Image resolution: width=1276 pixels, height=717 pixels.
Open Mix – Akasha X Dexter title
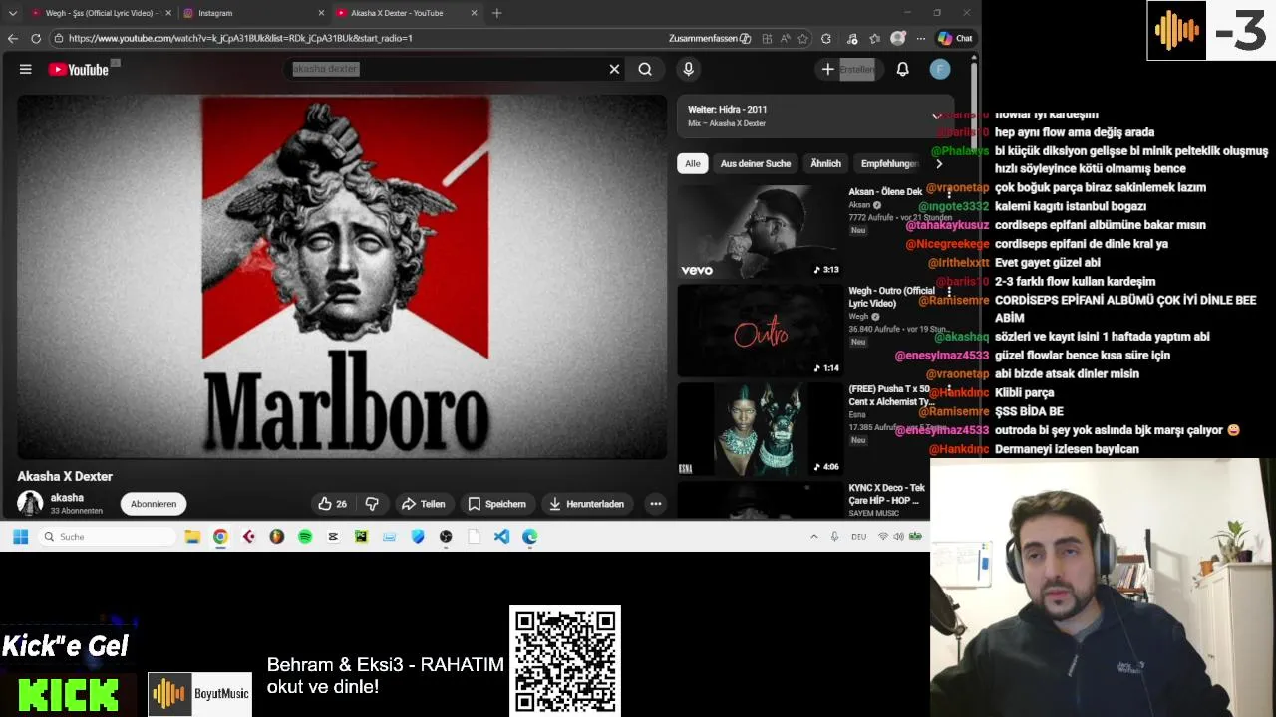[x=727, y=123]
